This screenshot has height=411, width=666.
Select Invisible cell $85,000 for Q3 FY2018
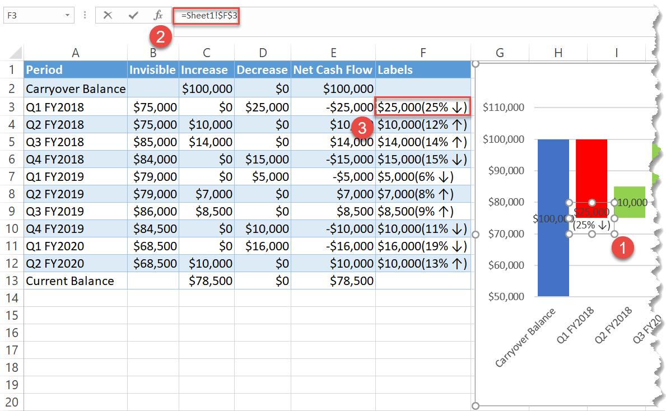point(153,142)
